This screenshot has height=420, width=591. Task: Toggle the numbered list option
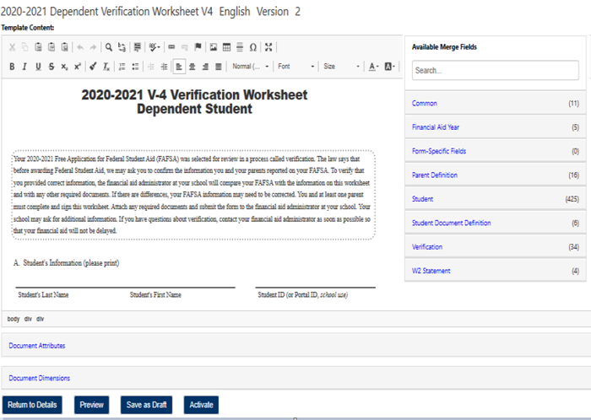click(x=122, y=67)
